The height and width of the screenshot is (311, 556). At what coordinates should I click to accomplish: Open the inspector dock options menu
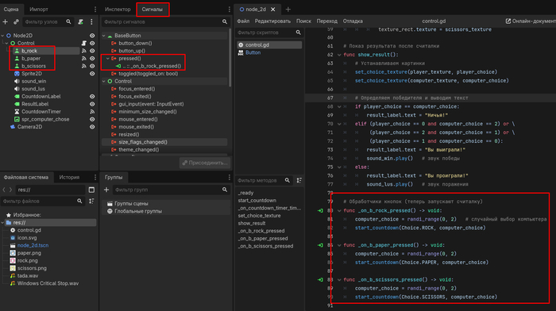pyautogui.click(x=229, y=10)
